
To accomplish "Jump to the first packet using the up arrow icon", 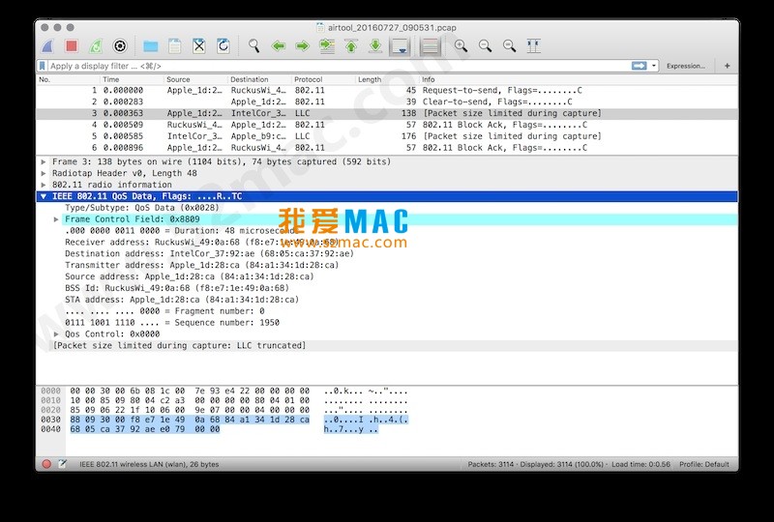I will [x=351, y=45].
